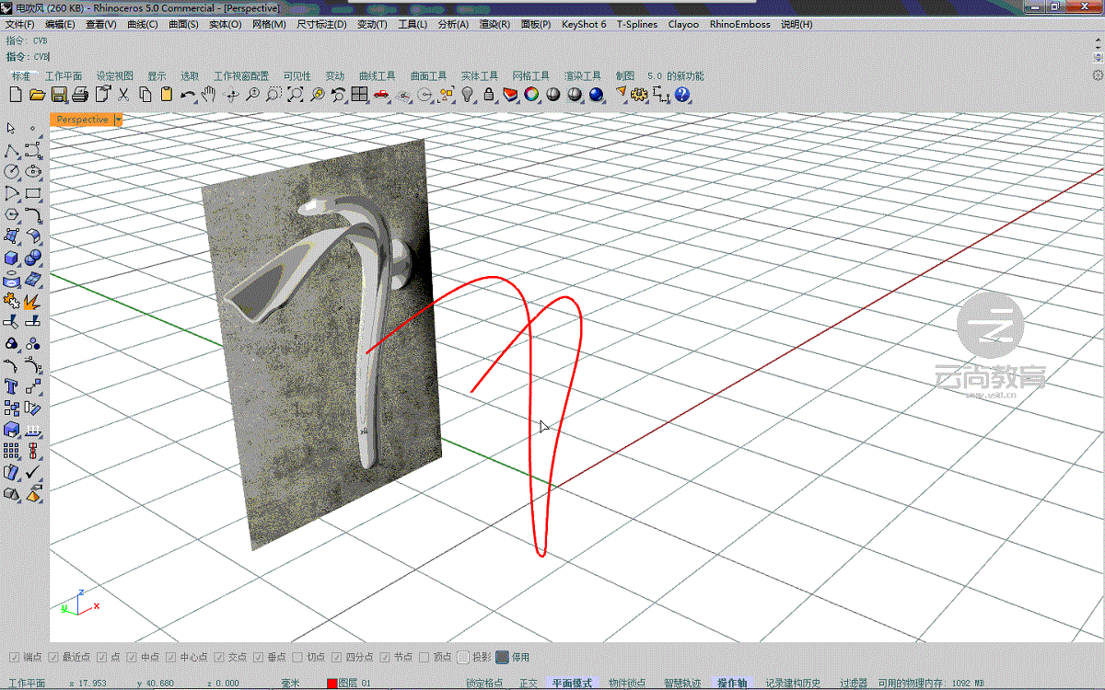
Task: Open Help question mark icon
Action: (682, 94)
